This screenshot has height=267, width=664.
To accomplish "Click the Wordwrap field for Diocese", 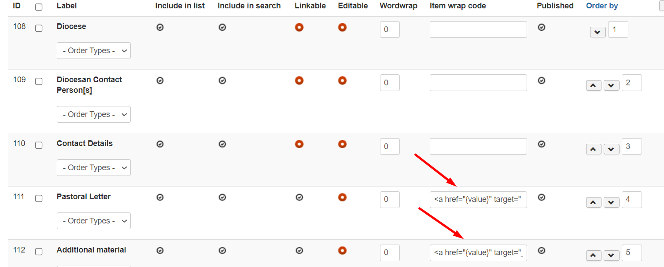I will pyautogui.click(x=390, y=29).
